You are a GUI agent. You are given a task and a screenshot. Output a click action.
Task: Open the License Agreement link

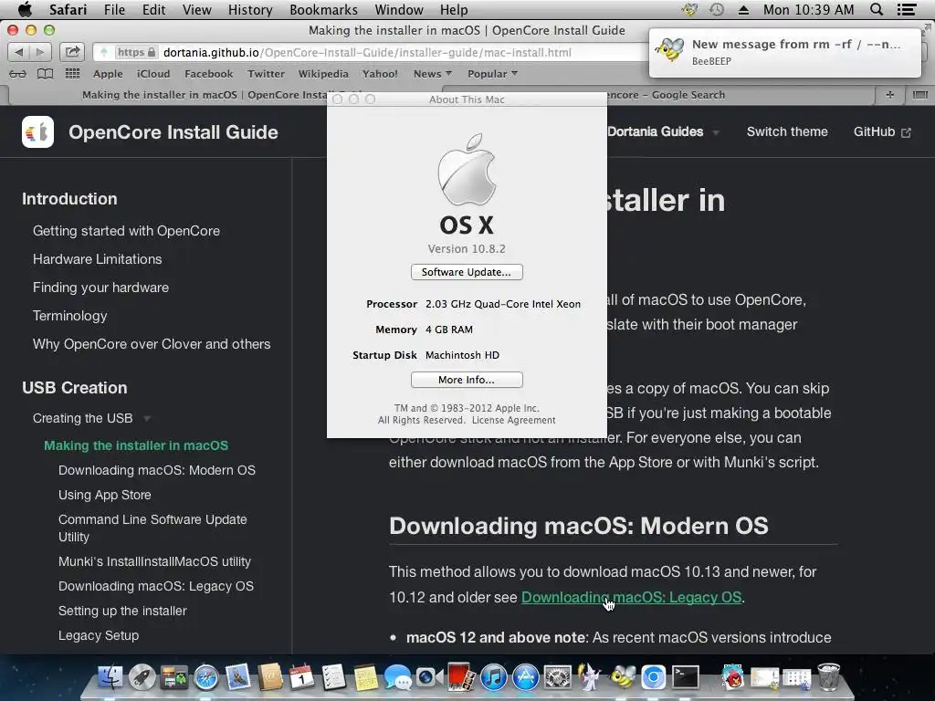[x=513, y=420]
